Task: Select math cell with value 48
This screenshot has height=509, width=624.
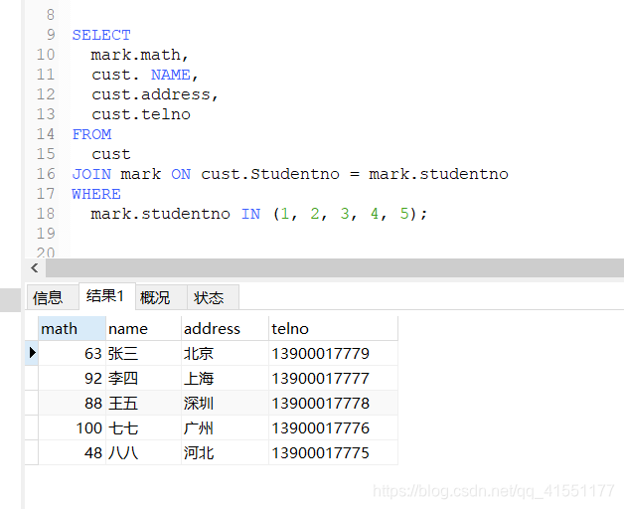Action: 72,452
